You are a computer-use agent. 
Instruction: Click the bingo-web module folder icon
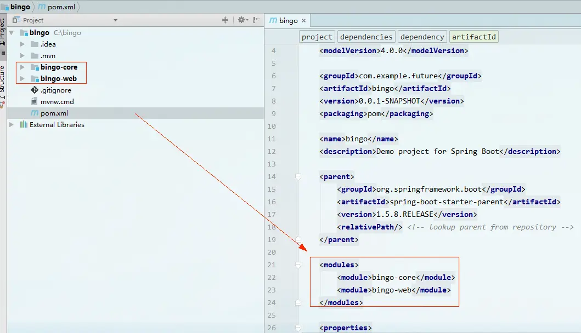[x=35, y=78]
